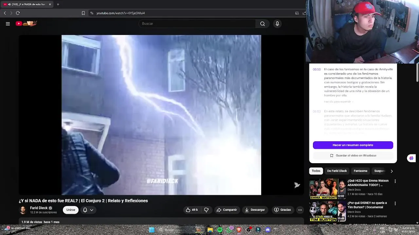Open '¿Qué HIZO que Emma Watson ABANDONARA TODO?' title
419x235 pixels.
tap(368, 183)
